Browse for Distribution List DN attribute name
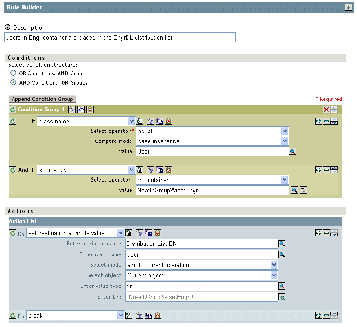 click(x=282, y=244)
